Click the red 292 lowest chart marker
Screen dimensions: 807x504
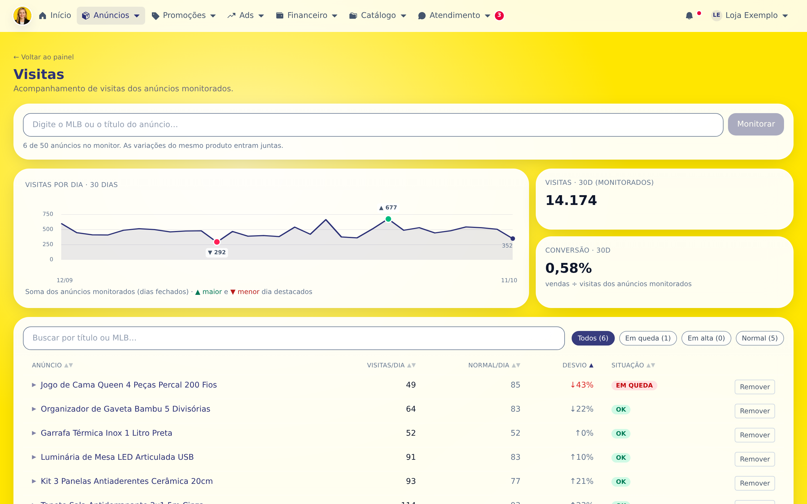coord(217,242)
